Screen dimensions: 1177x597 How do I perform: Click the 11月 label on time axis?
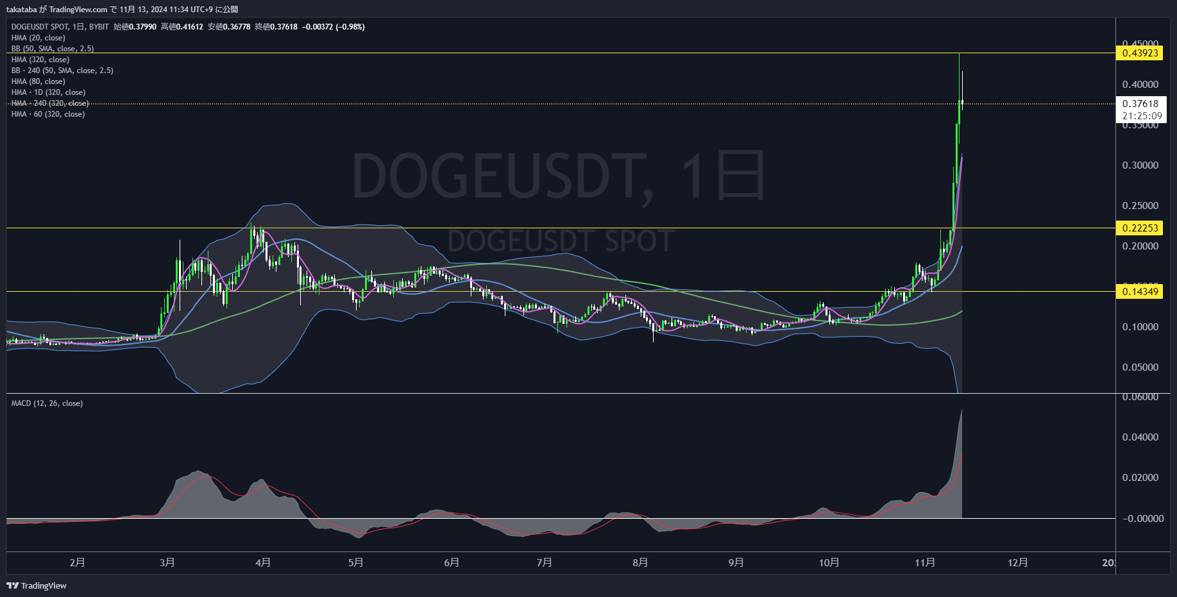point(924,562)
